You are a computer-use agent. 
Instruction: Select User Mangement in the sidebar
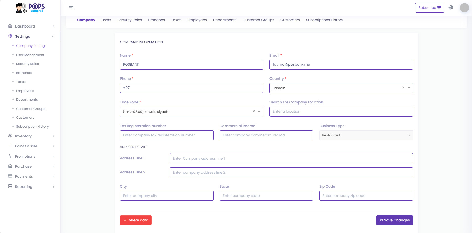[30, 55]
